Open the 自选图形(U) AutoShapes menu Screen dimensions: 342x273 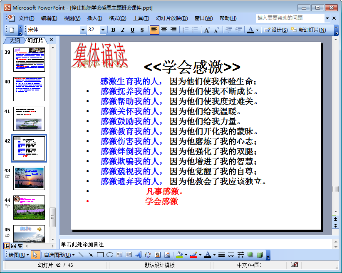coord(59,255)
